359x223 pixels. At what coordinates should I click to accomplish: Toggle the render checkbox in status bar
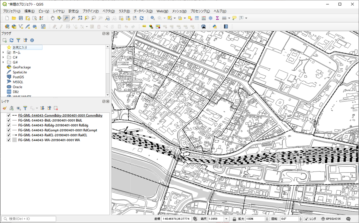pyautogui.click(x=306, y=219)
